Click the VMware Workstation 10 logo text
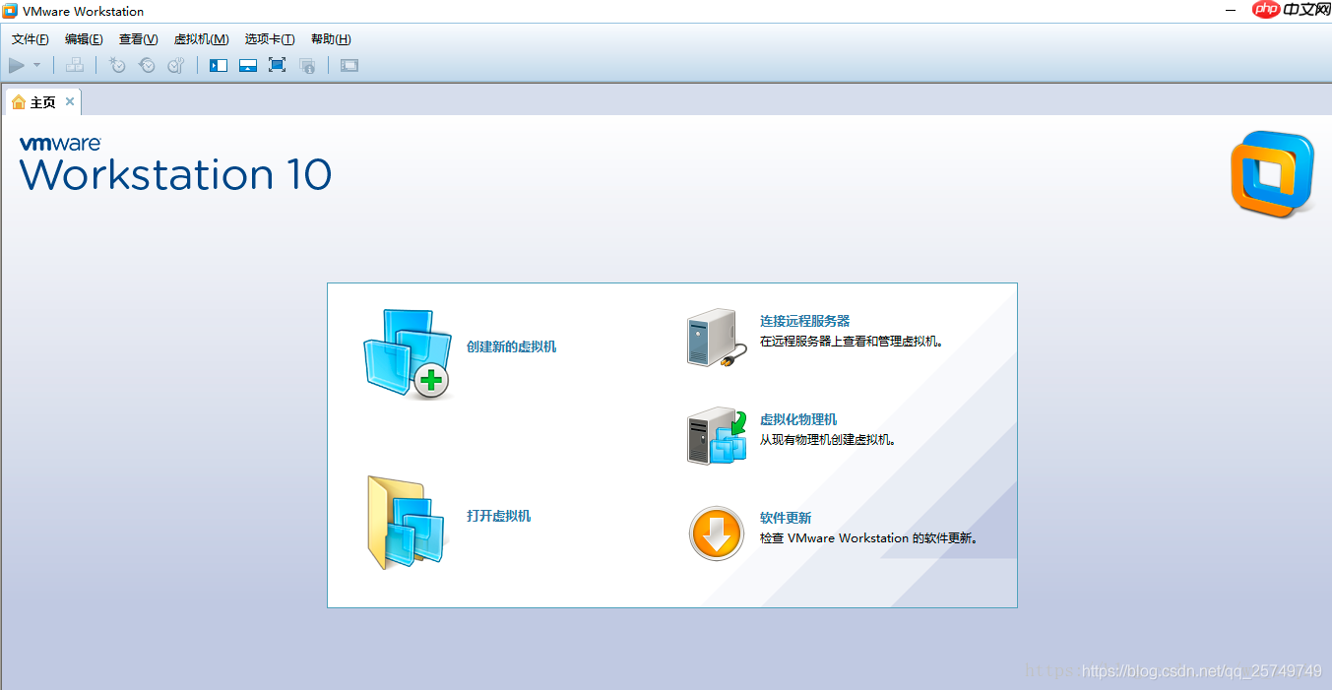Viewport: 1332px width, 690px height. click(x=175, y=164)
